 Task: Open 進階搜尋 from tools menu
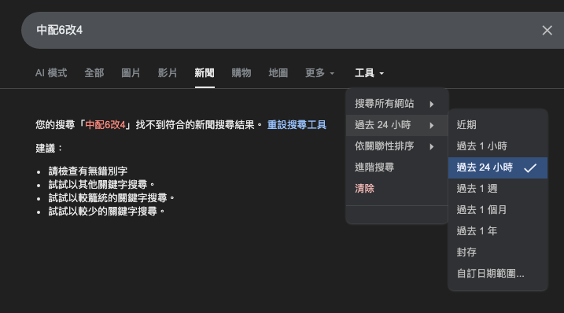click(x=374, y=168)
